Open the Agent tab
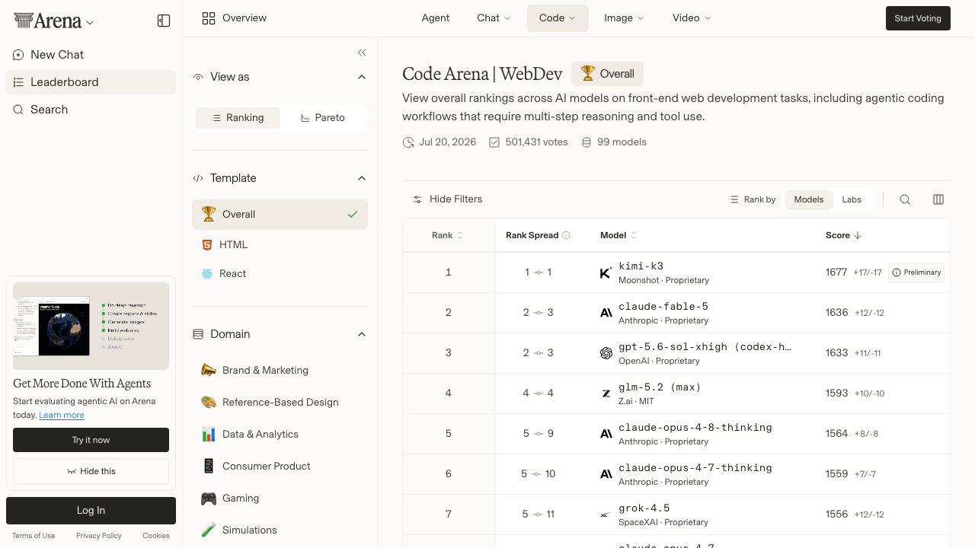 (x=436, y=18)
